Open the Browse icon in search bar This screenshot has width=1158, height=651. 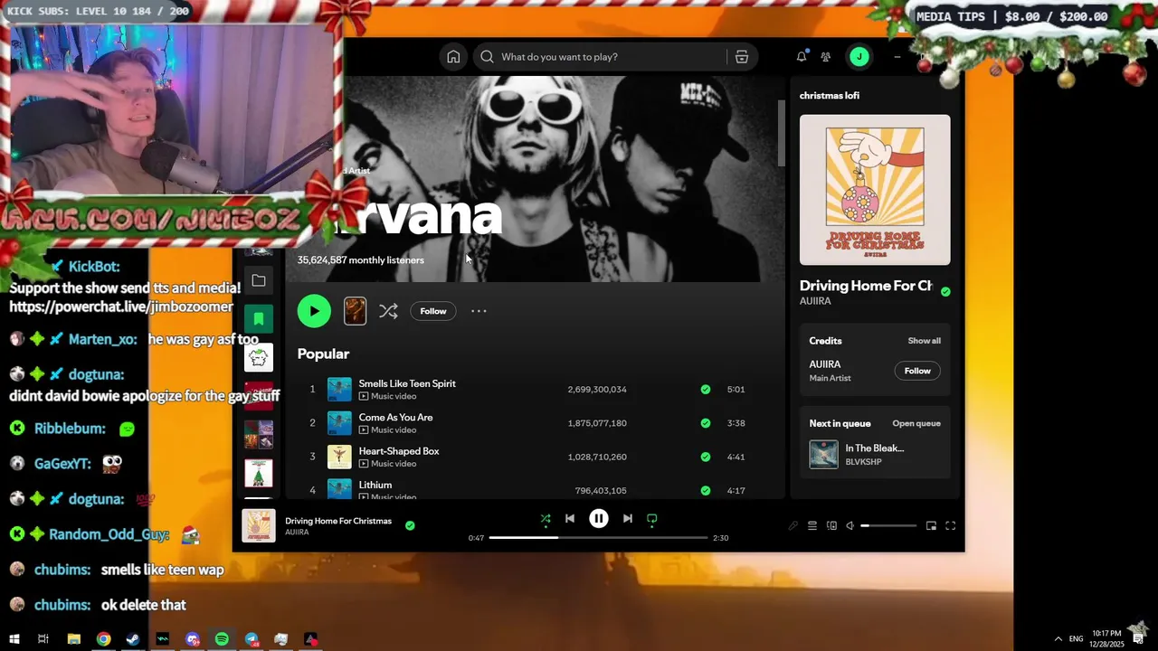tap(742, 57)
